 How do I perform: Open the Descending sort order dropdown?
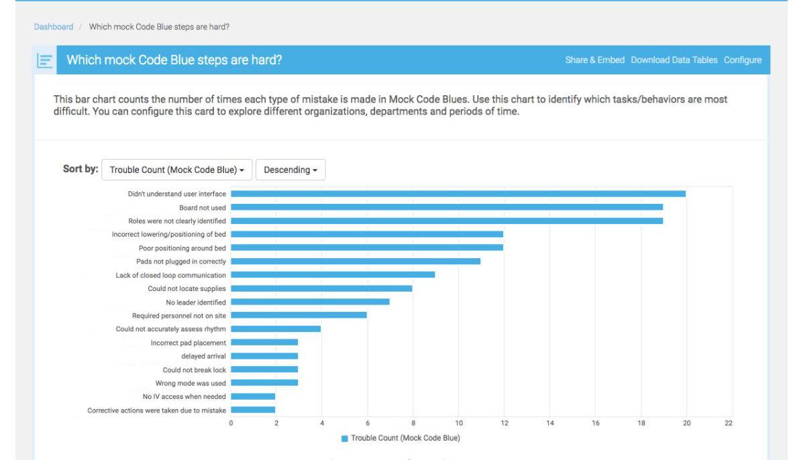click(290, 170)
